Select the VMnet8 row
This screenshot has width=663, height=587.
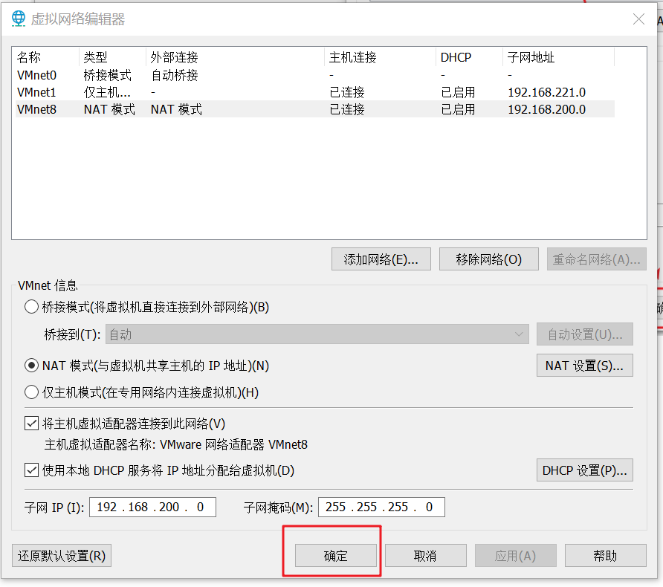315,109
